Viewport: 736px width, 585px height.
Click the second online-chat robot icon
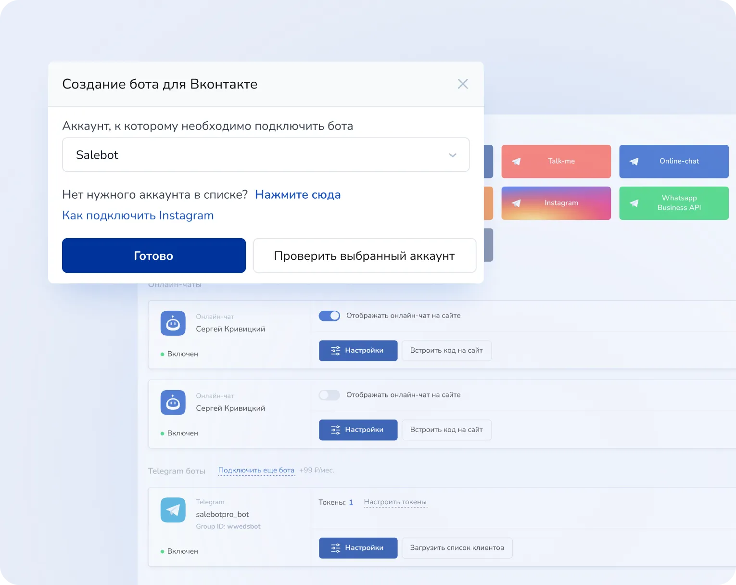pyautogui.click(x=173, y=403)
